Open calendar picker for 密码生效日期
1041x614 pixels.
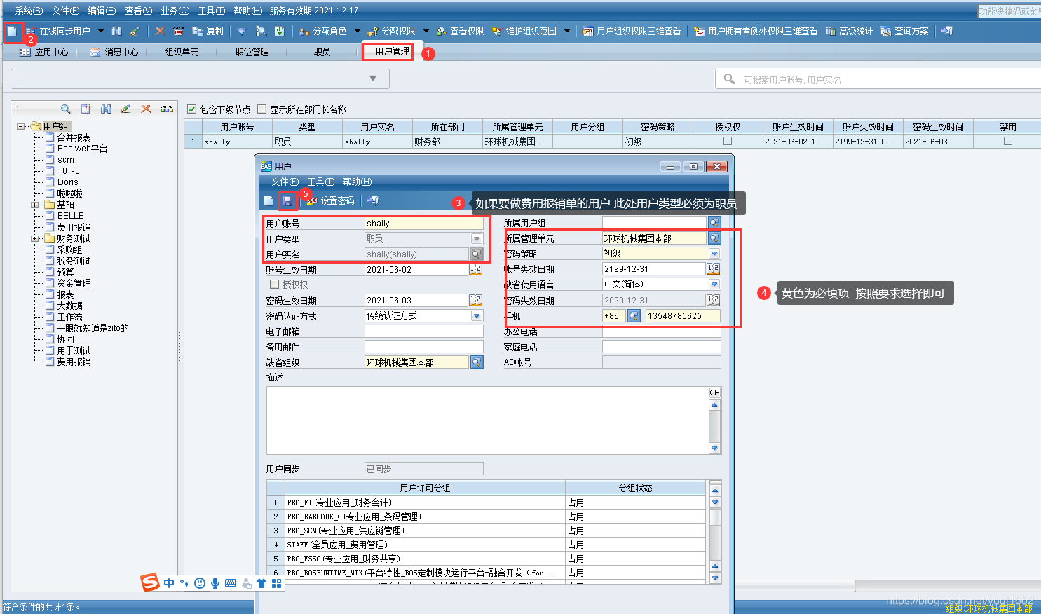click(x=475, y=300)
